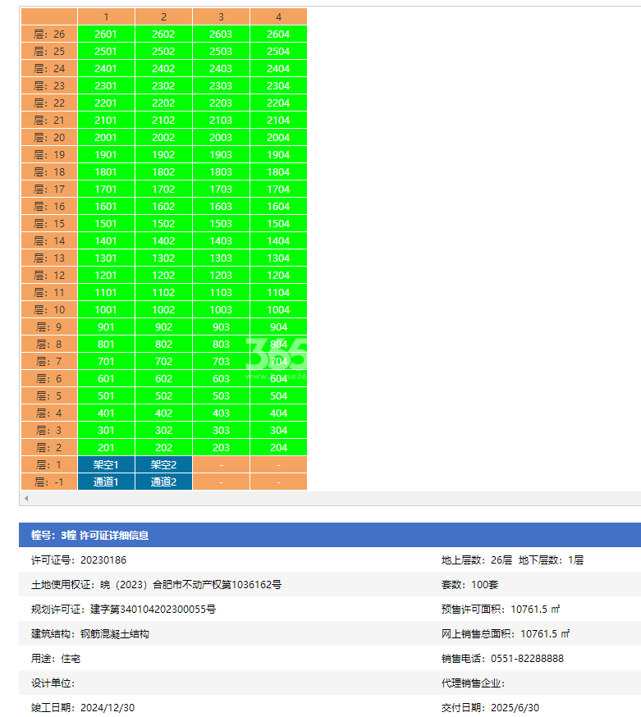Click column header 2
The width and height of the screenshot is (641, 717).
click(x=164, y=17)
